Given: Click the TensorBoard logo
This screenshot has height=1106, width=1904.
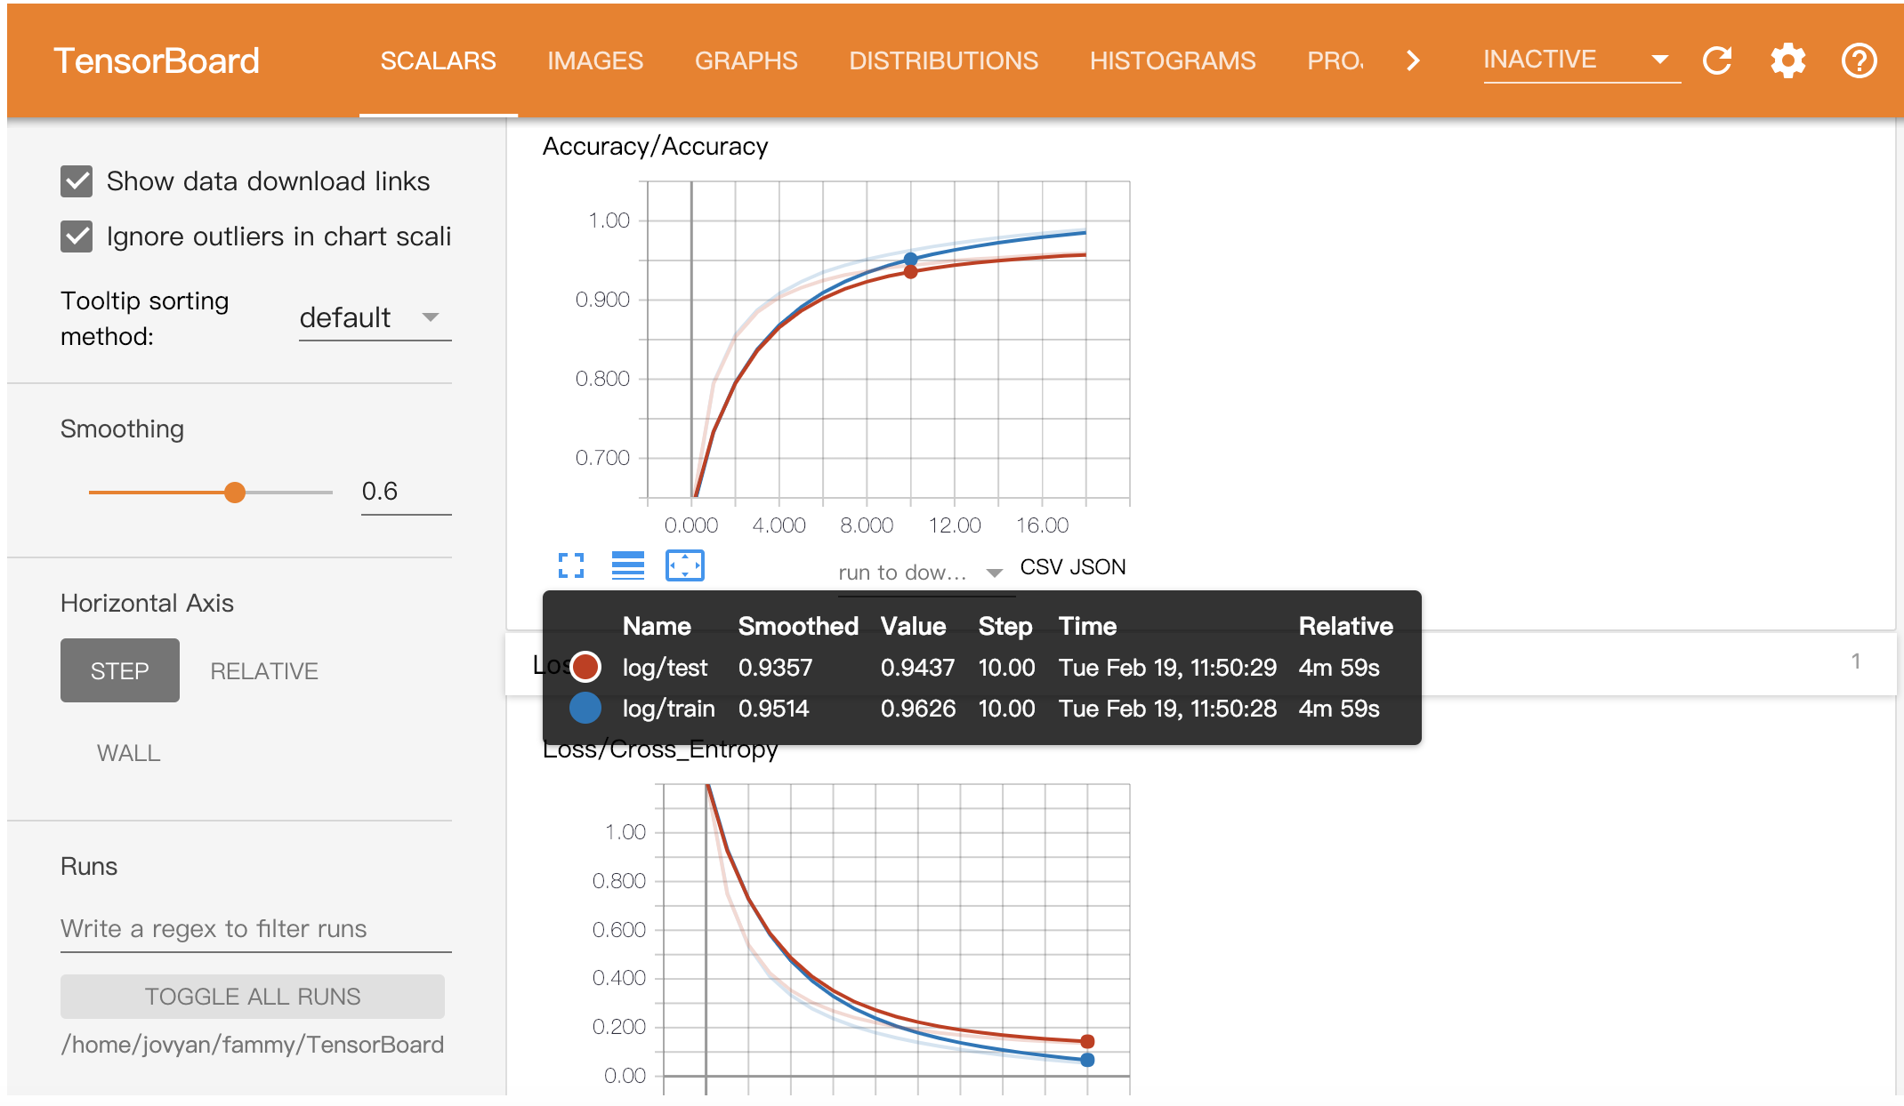Looking at the screenshot, I should (x=157, y=60).
